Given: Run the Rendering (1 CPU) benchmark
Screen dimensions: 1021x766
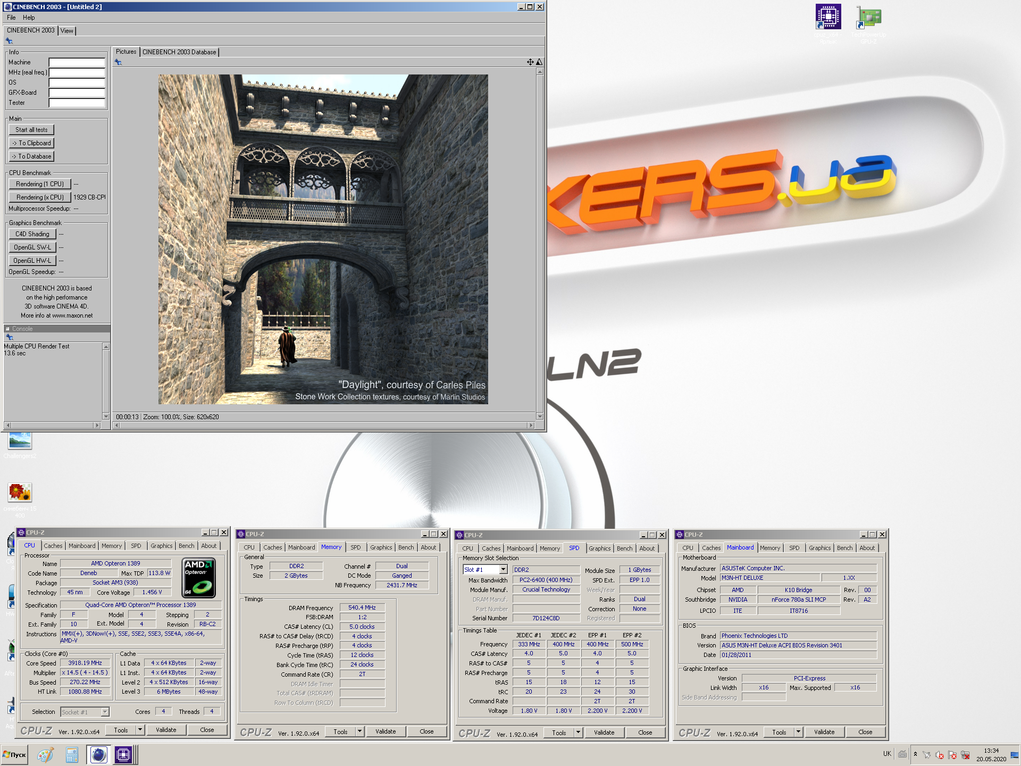Looking at the screenshot, I should pyautogui.click(x=40, y=184).
